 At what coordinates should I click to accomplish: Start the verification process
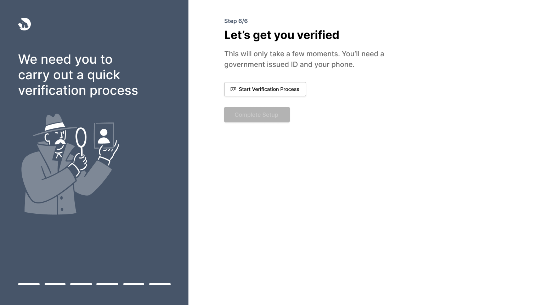tap(265, 89)
